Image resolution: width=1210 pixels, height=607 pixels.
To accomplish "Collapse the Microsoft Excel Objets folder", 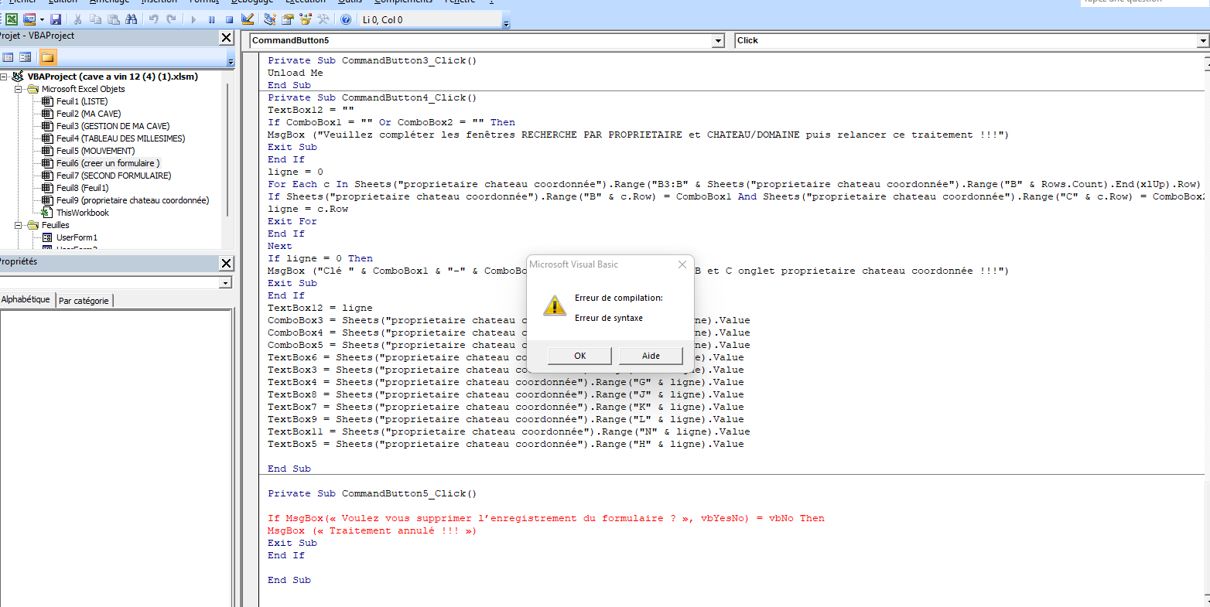I will 19,89.
